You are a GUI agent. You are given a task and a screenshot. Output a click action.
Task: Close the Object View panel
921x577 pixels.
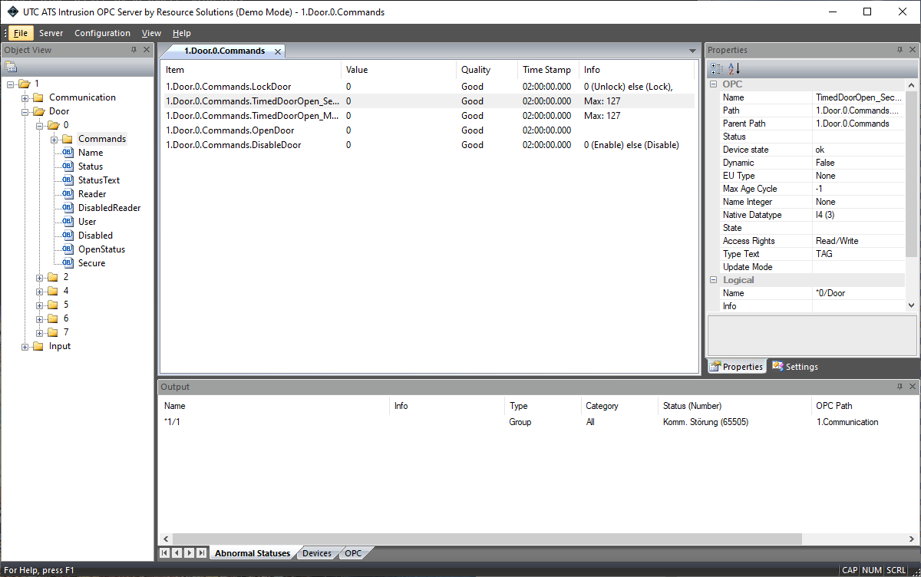[147, 50]
